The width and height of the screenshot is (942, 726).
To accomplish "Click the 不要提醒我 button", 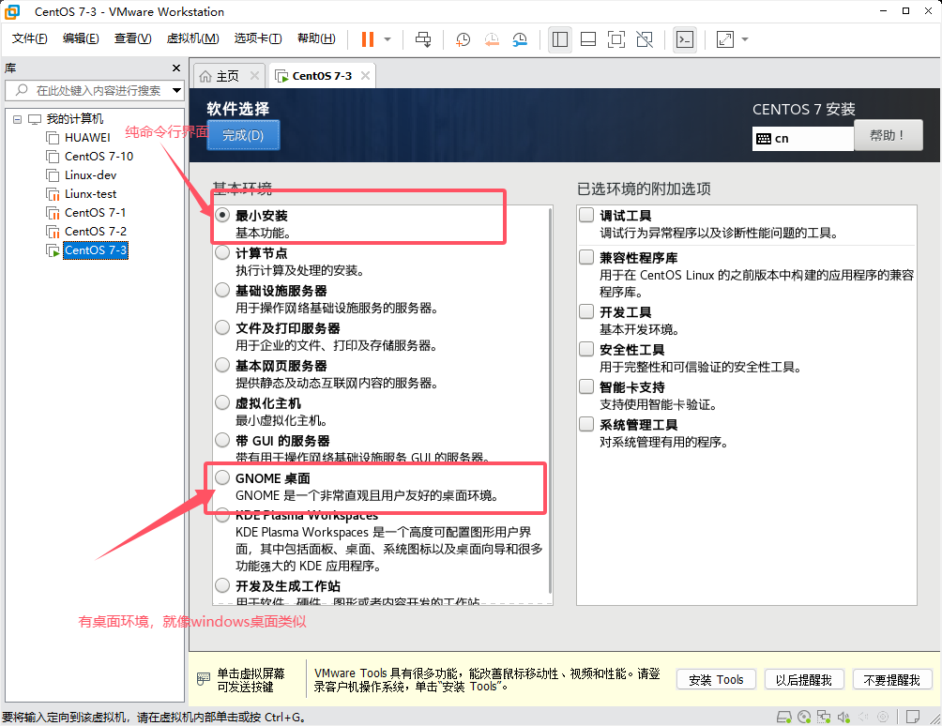I will point(892,680).
